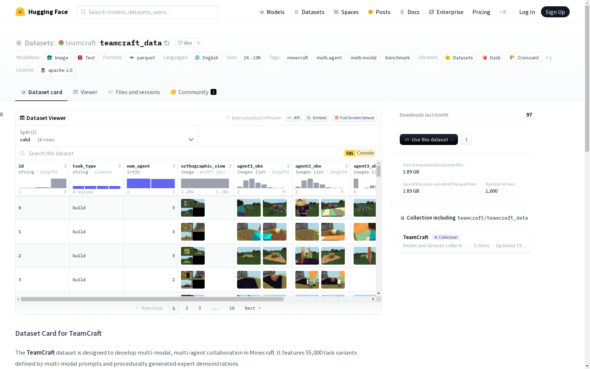Click the table horizontal scrollbar thumb
The image size is (590, 369).
(152, 299)
